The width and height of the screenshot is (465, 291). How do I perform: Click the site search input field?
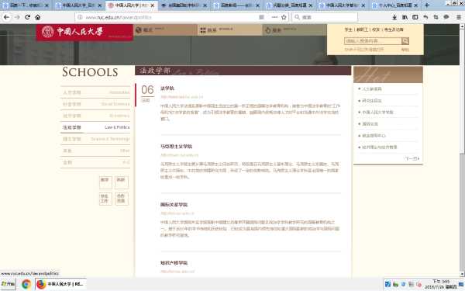(x=373, y=41)
